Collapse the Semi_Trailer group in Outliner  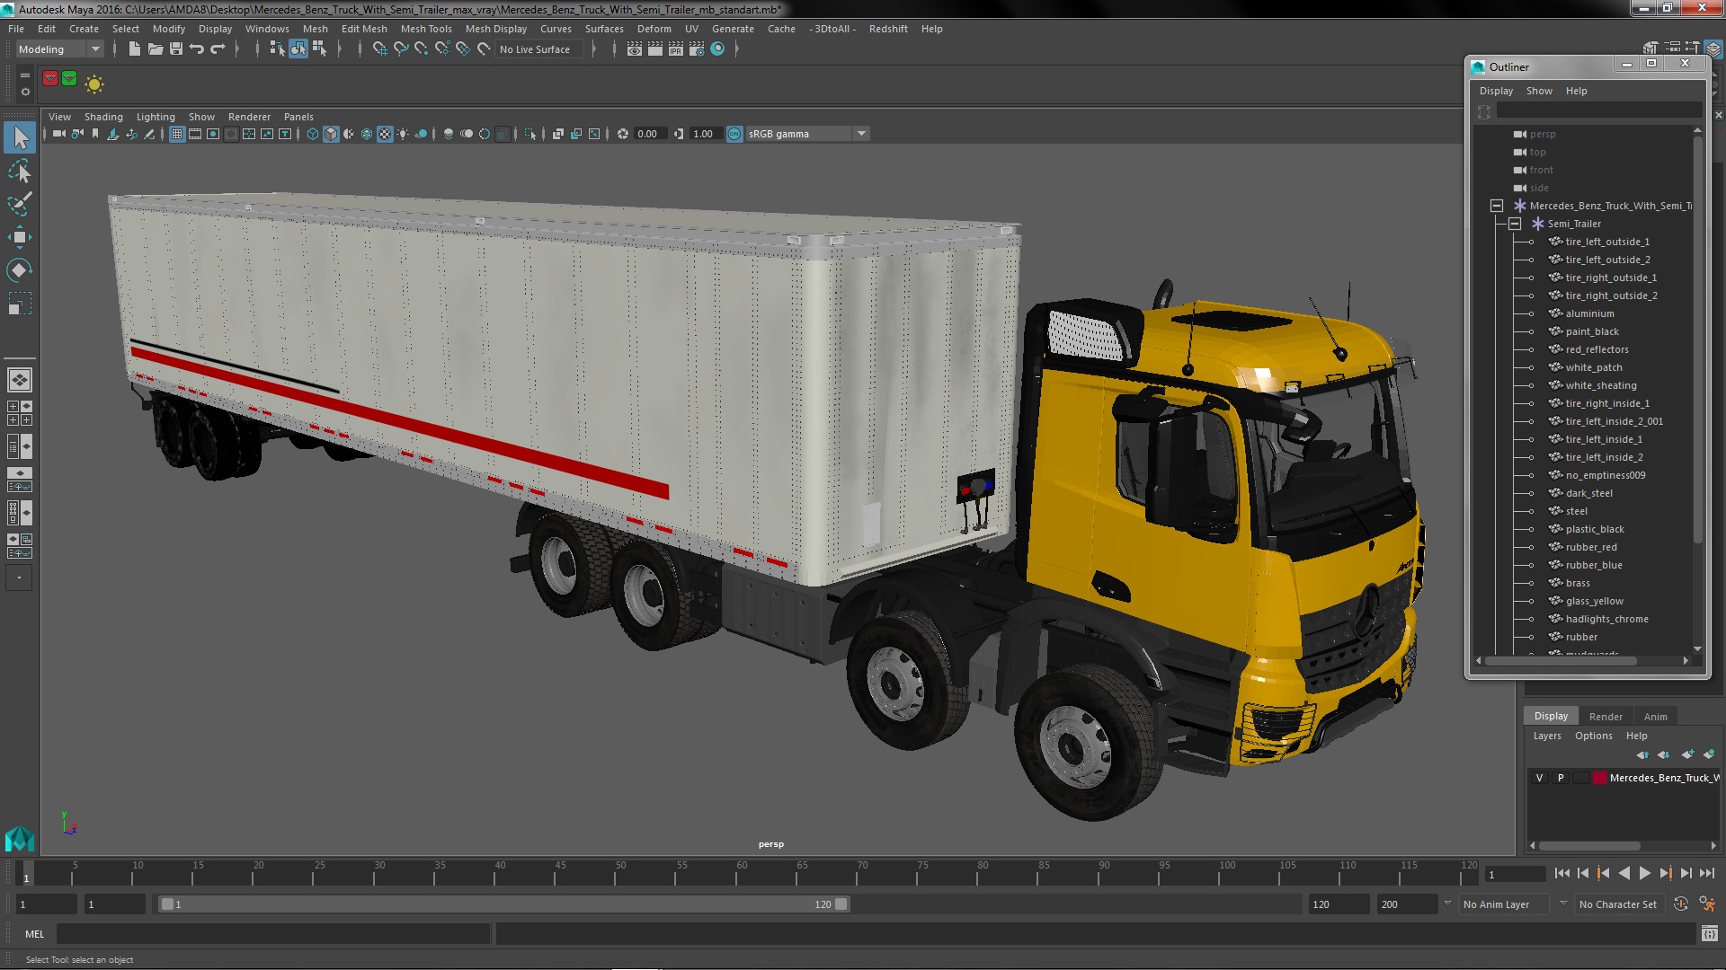click(1515, 224)
